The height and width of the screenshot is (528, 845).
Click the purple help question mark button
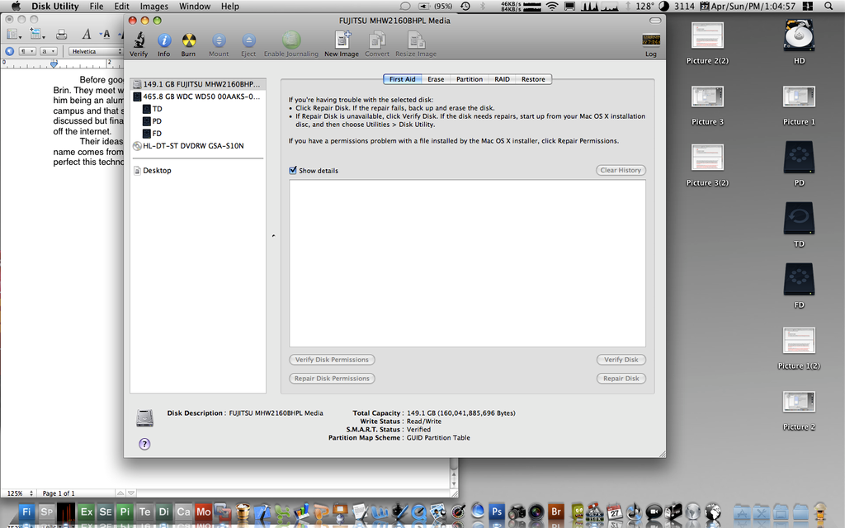(x=144, y=444)
